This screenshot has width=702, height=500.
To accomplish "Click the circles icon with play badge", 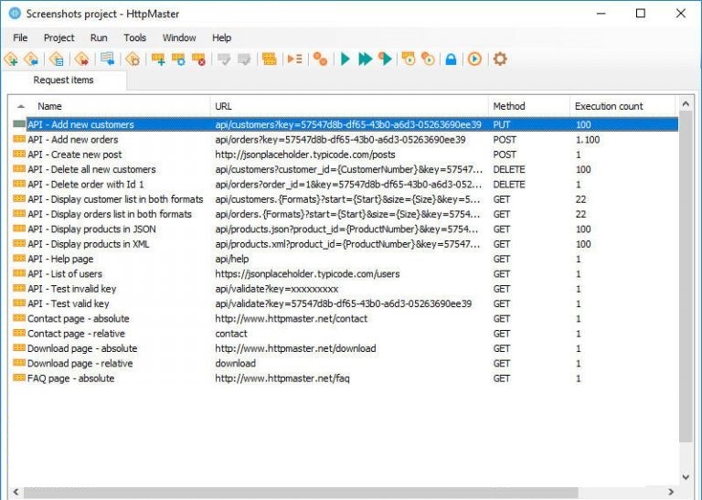I will (x=428, y=59).
